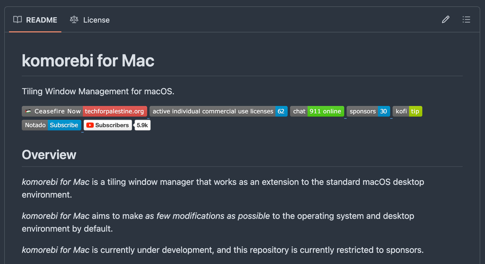This screenshot has height=264, width=485.
Task: Click the Palestine flag icon in badge
Action: (28, 111)
